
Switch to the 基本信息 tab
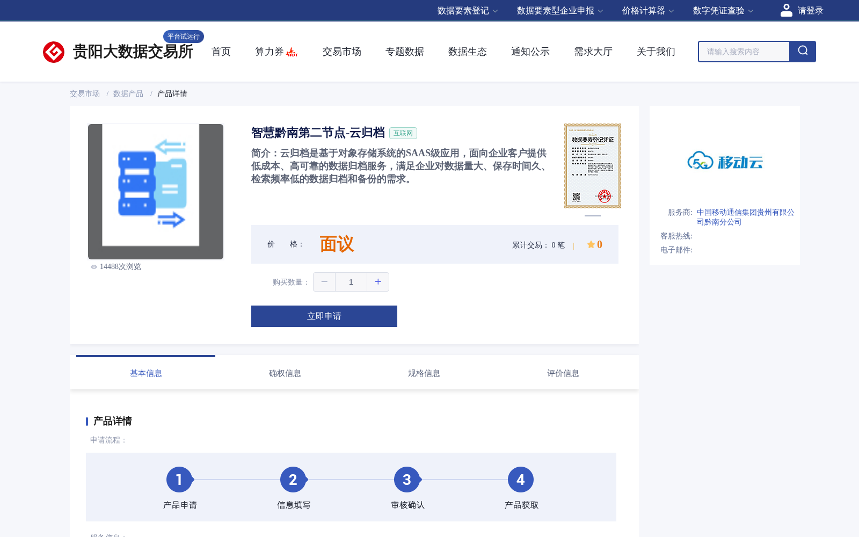pyautogui.click(x=146, y=373)
